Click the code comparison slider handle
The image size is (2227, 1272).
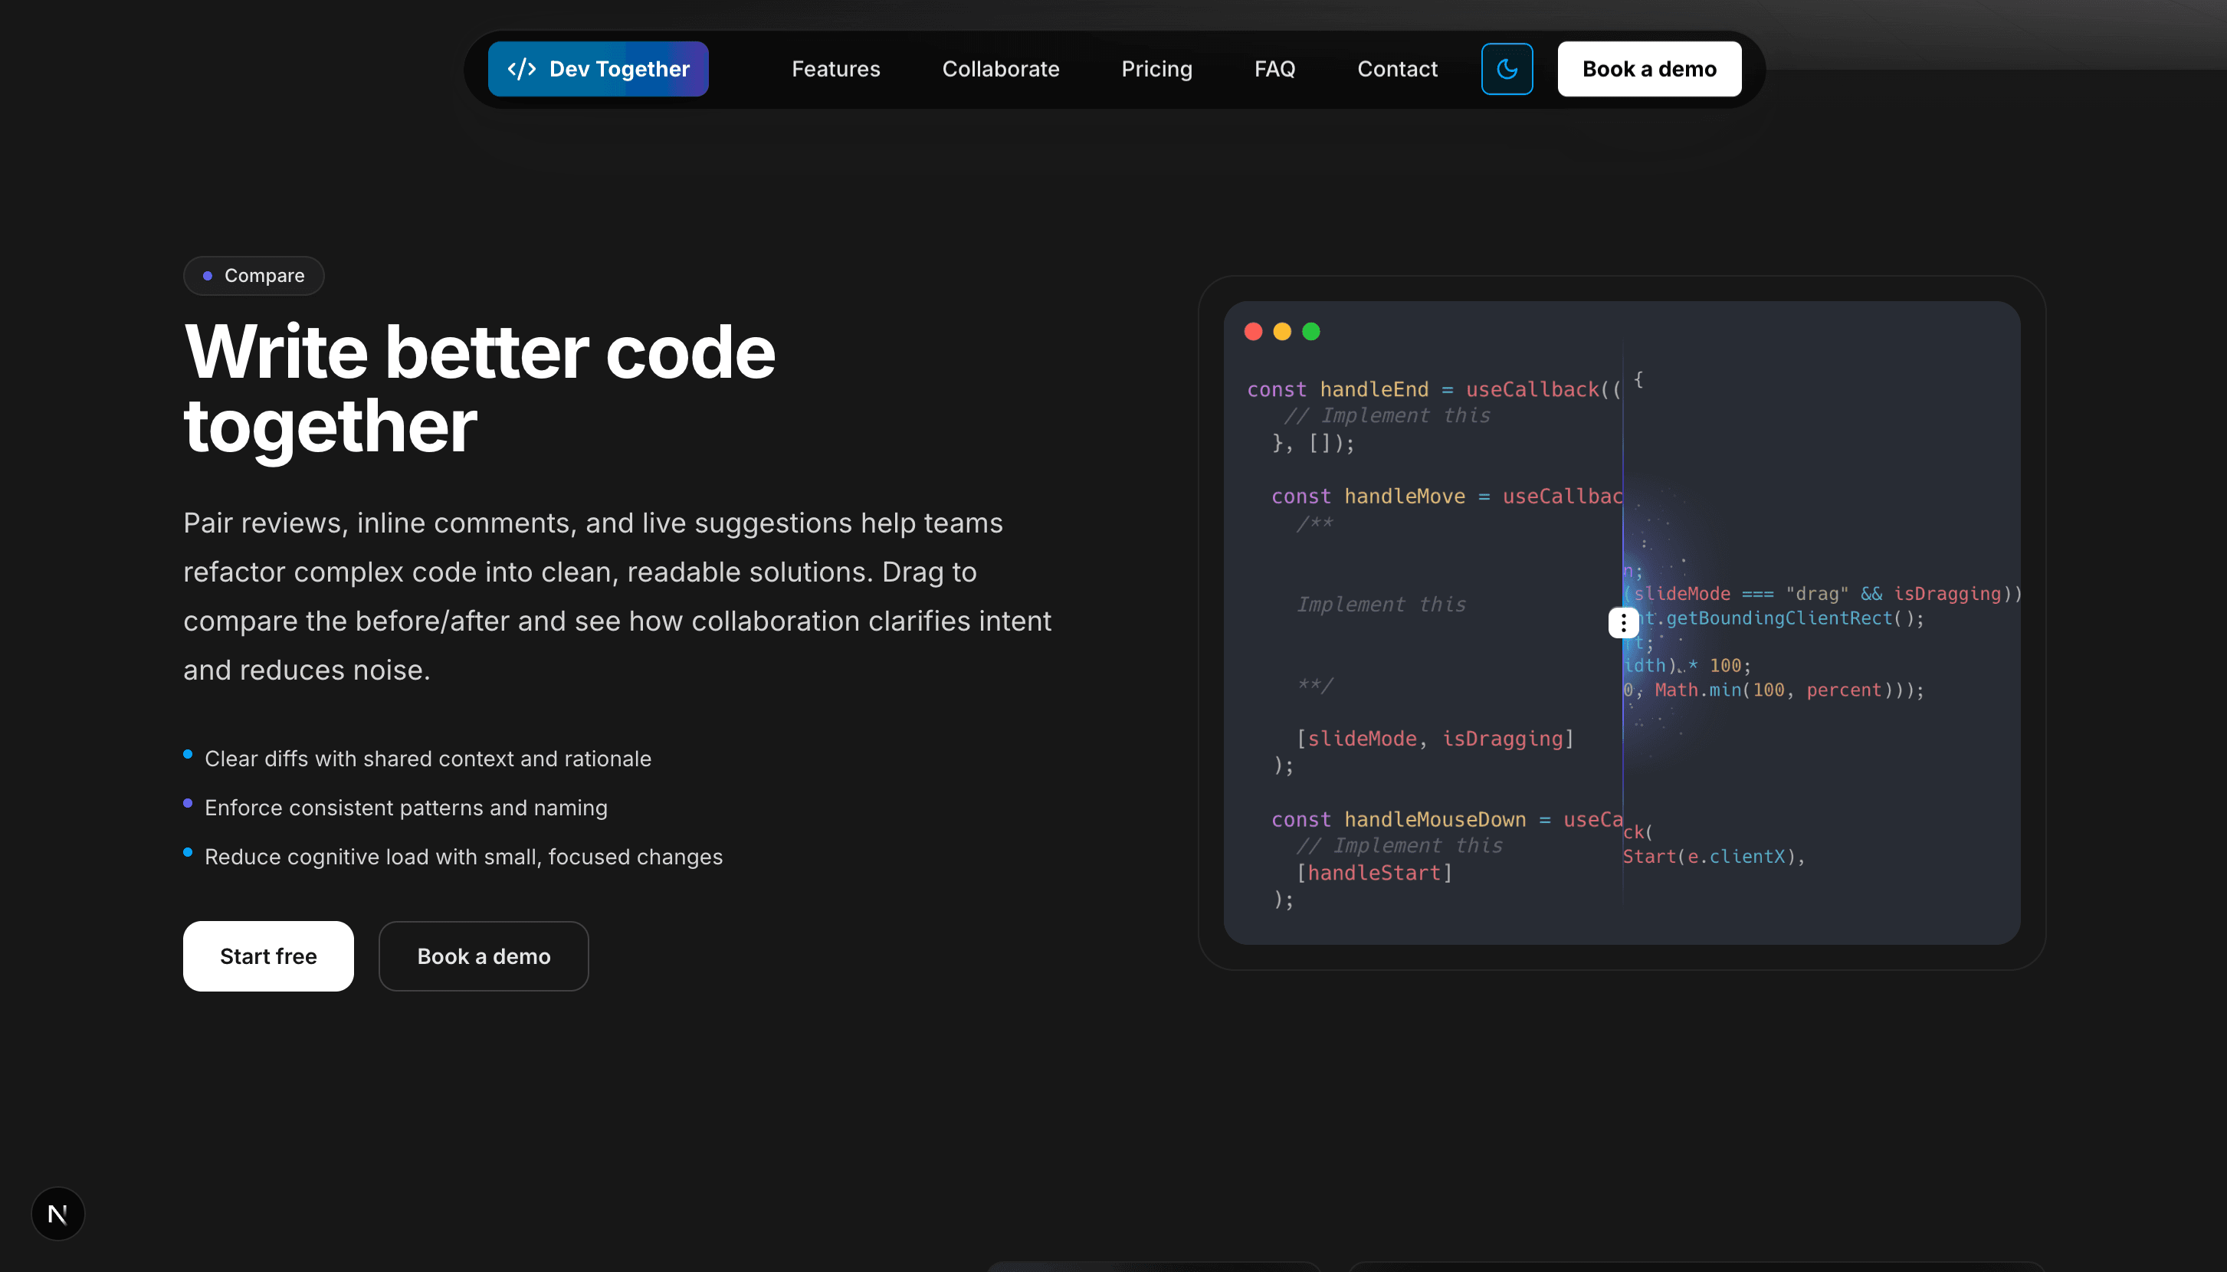[x=1622, y=623]
